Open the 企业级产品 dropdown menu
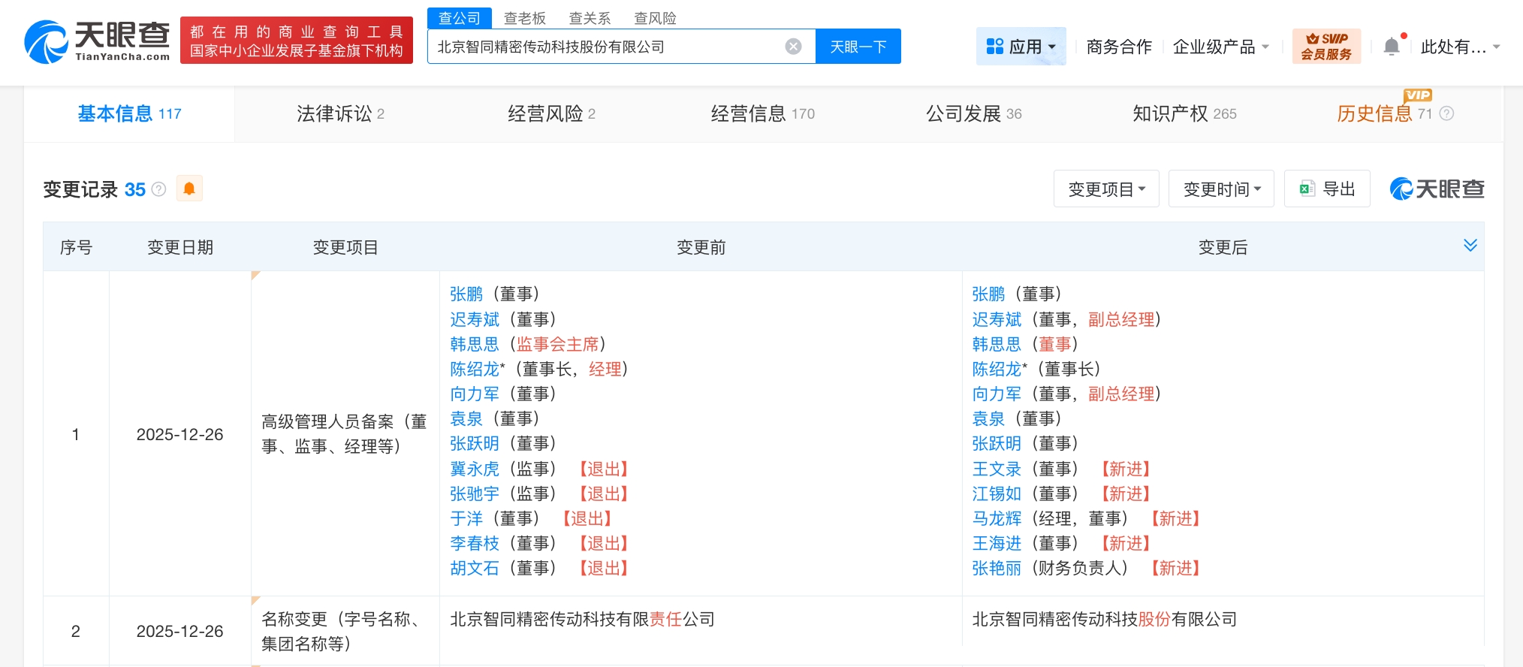This screenshot has width=1523, height=667. pyautogui.click(x=1220, y=47)
